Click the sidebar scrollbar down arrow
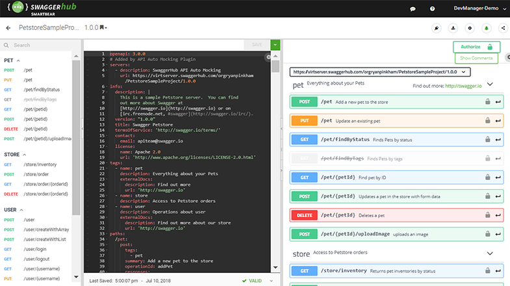The height and width of the screenshot is (286, 510). 76,277
